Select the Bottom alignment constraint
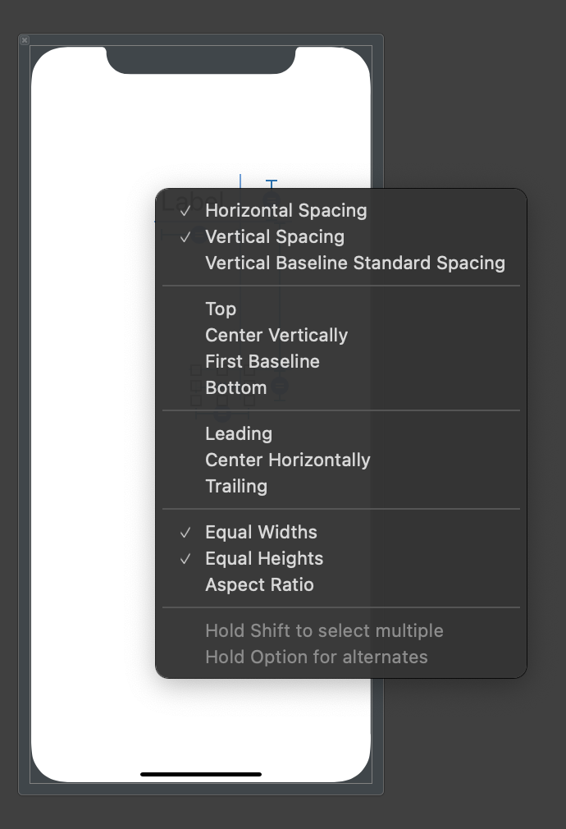 click(x=236, y=387)
